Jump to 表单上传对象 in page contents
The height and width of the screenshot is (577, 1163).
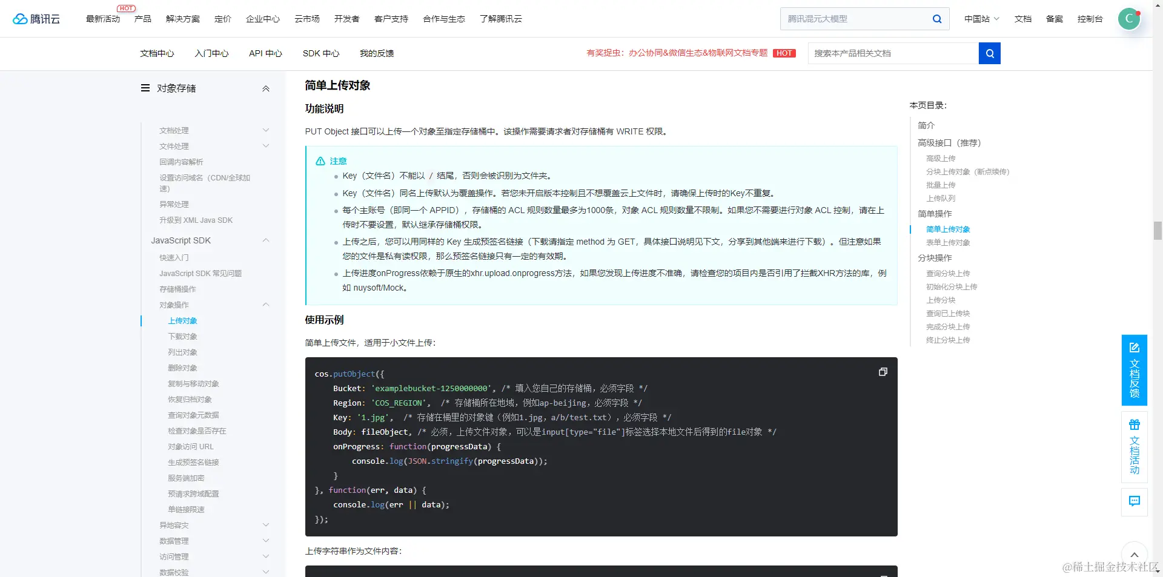pyautogui.click(x=948, y=243)
